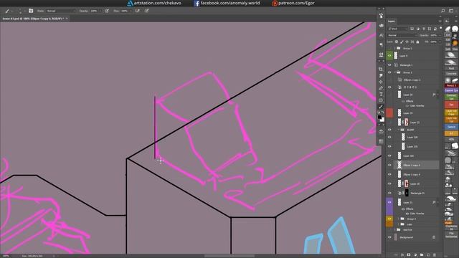Select the Ellipse shape tool

[381, 100]
